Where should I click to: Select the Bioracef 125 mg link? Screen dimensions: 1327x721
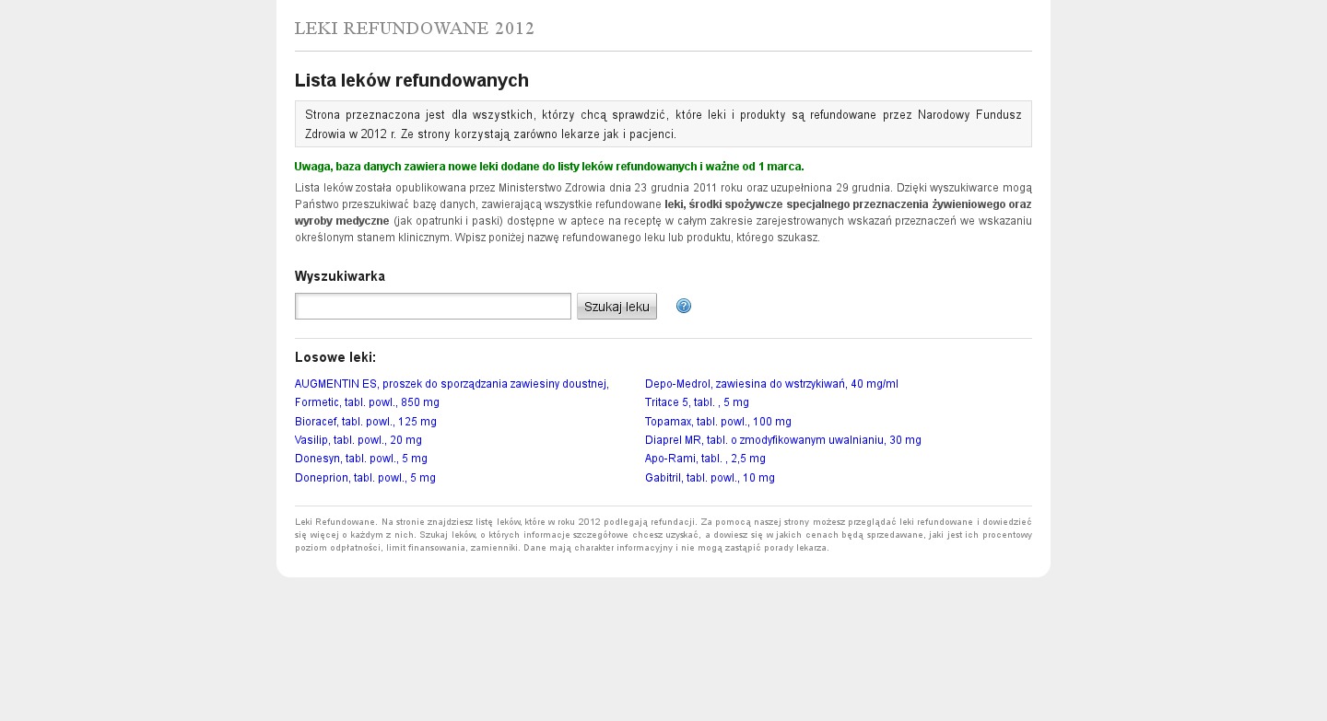click(366, 422)
